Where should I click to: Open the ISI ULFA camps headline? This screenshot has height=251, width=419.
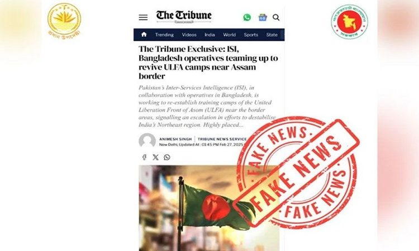point(208,62)
